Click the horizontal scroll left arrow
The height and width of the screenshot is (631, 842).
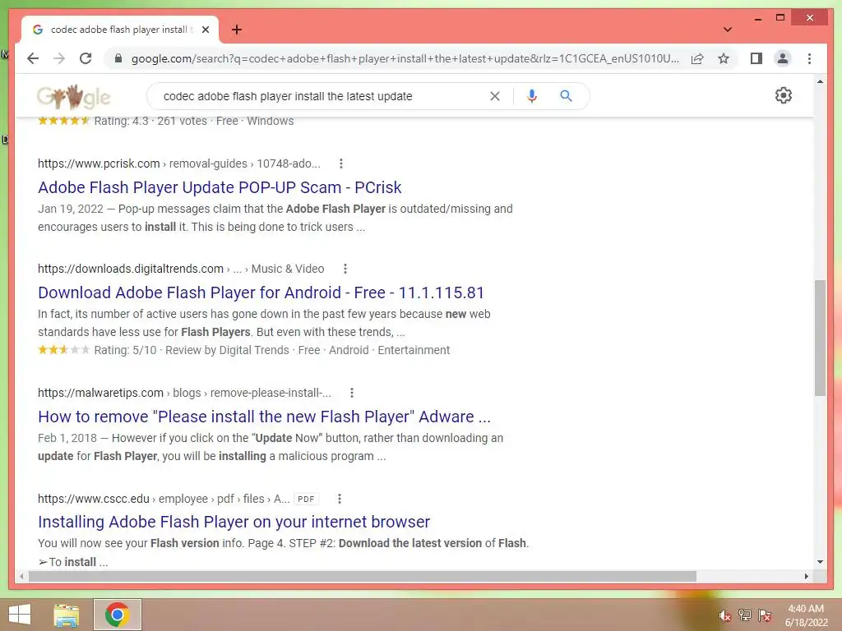[x=21, y=576]
